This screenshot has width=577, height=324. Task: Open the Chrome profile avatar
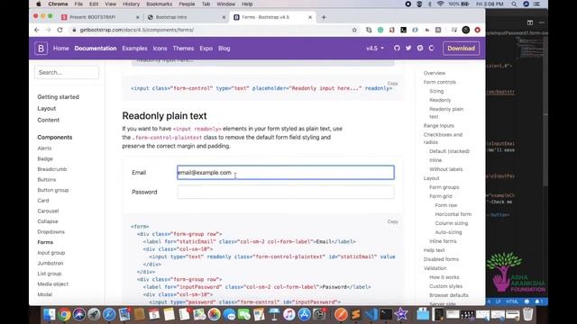coord(466,30)
